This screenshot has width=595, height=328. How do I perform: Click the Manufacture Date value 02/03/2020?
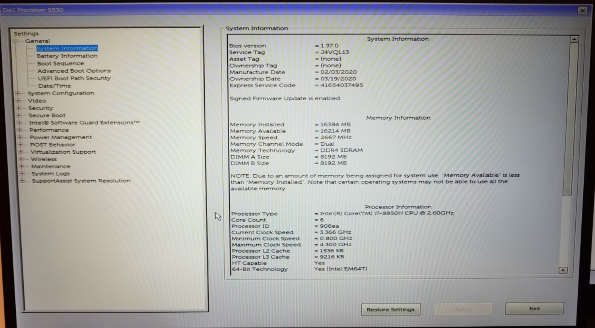tap(338, 72)
